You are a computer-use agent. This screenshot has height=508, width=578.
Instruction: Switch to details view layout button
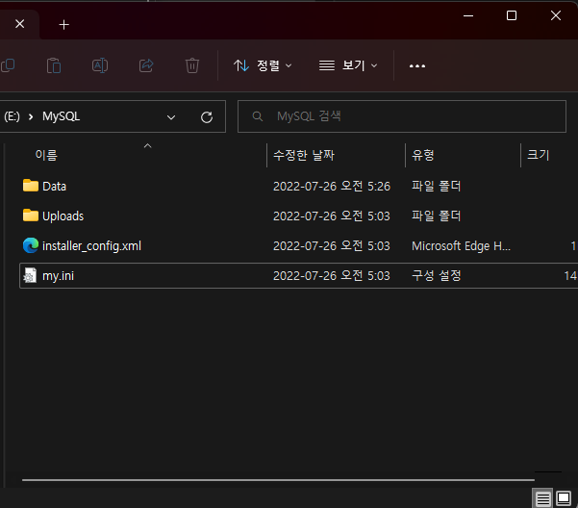click(542, 498)
